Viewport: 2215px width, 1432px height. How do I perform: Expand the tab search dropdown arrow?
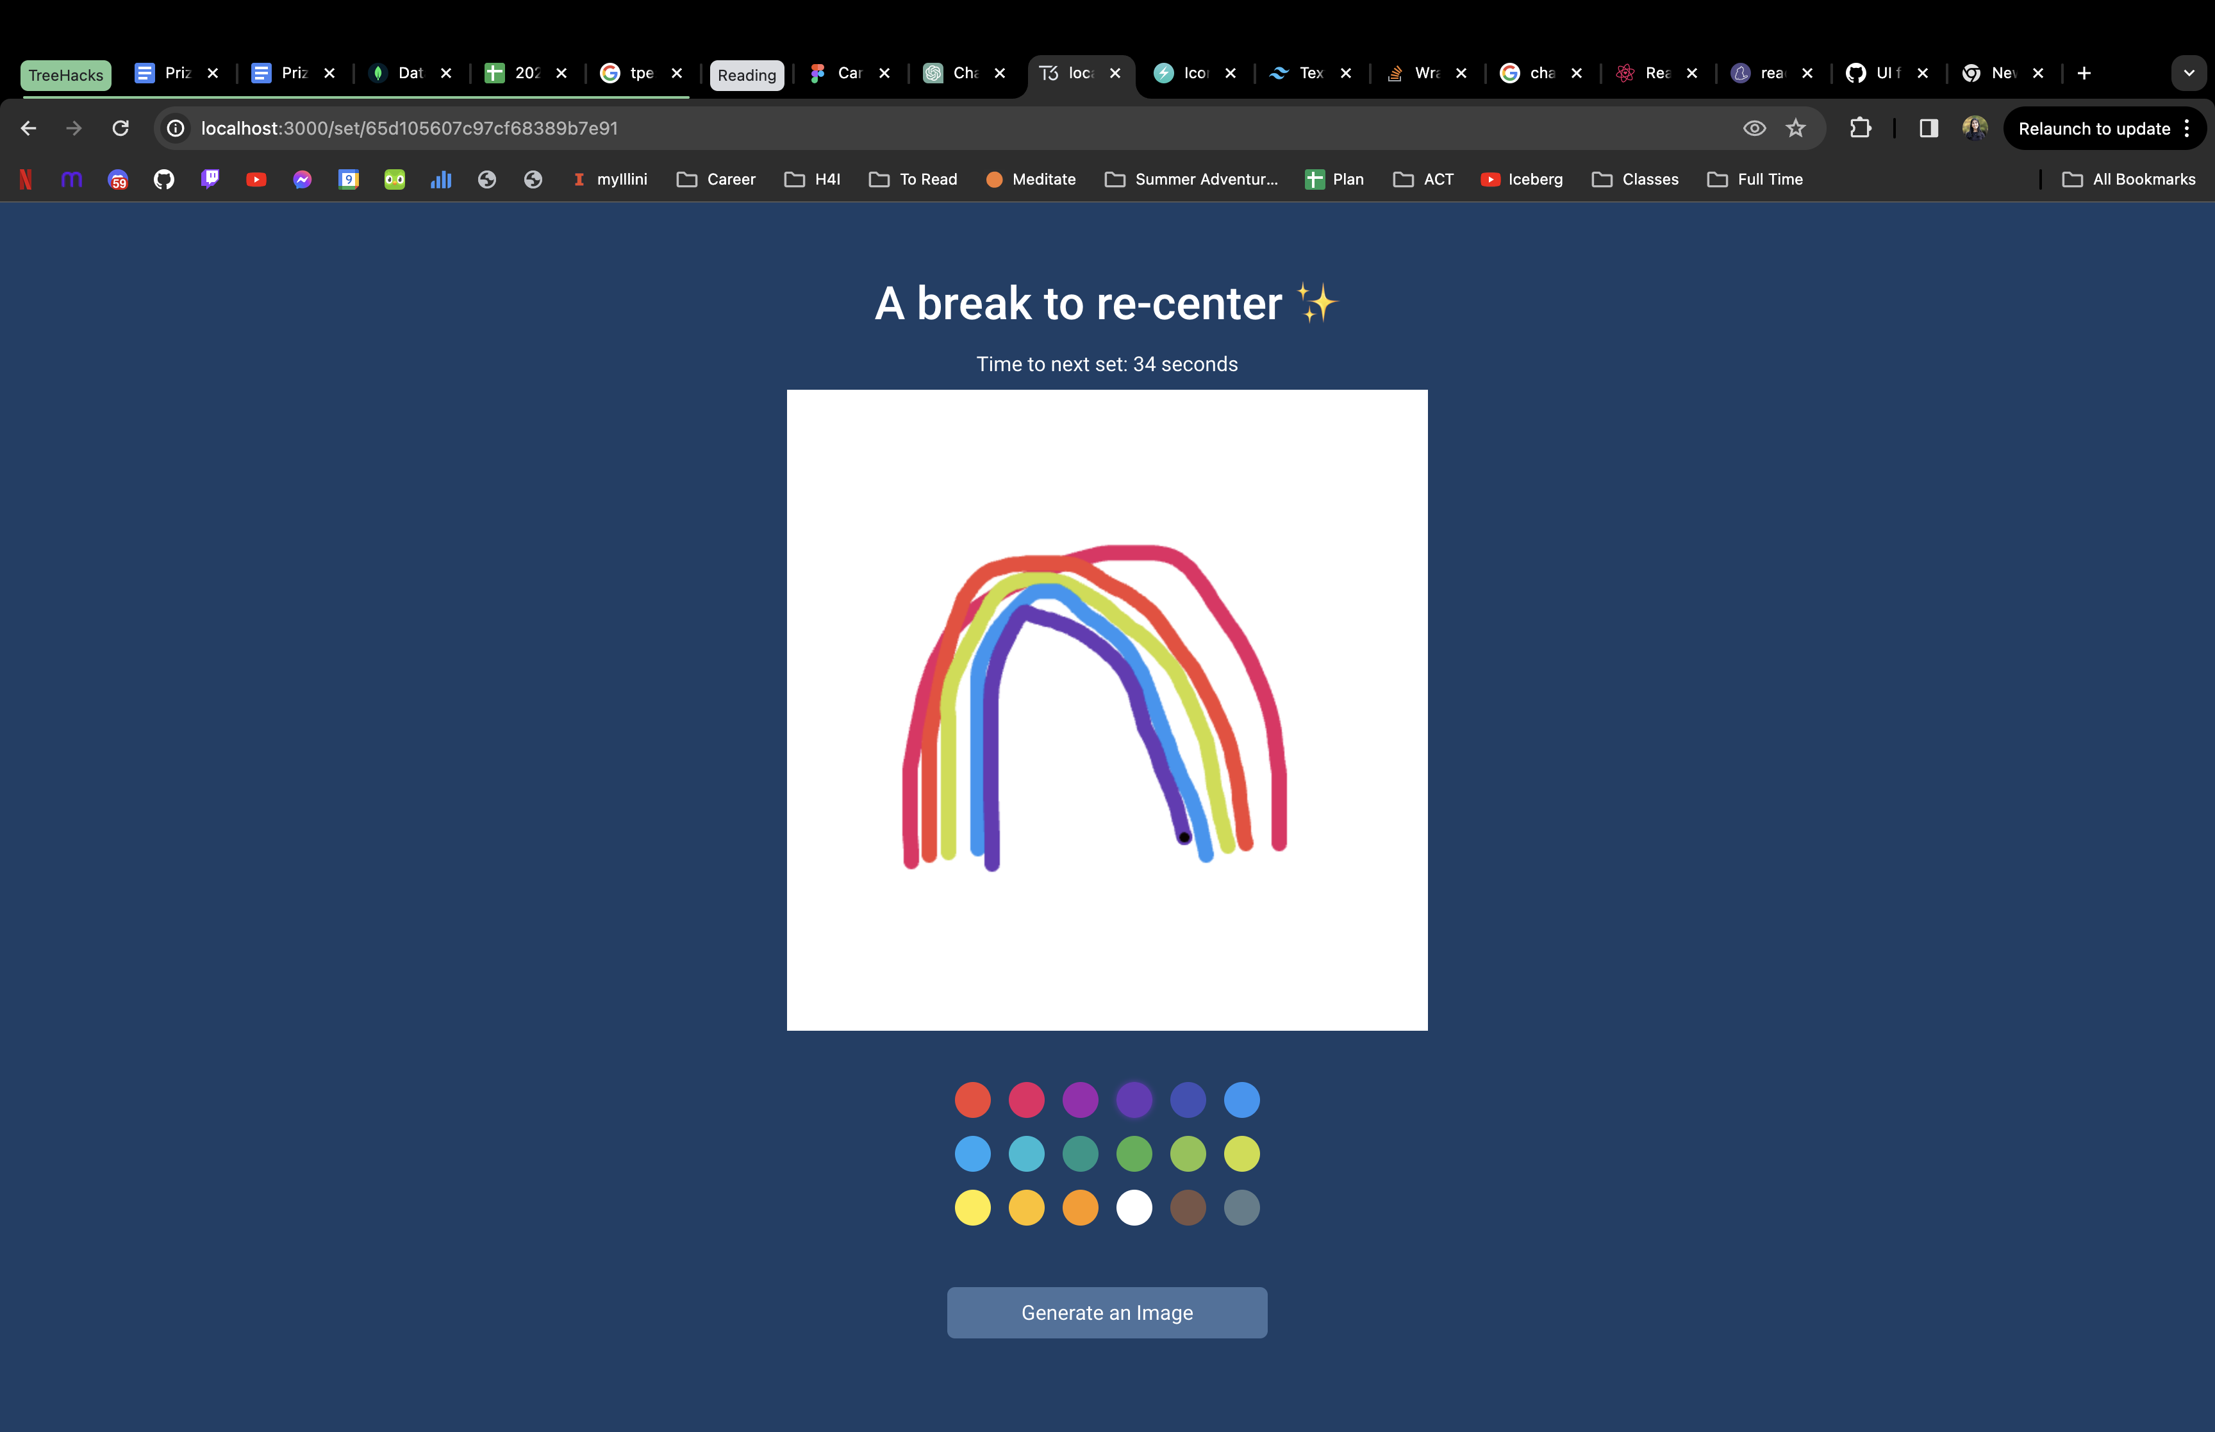[x=2188, y=72]
